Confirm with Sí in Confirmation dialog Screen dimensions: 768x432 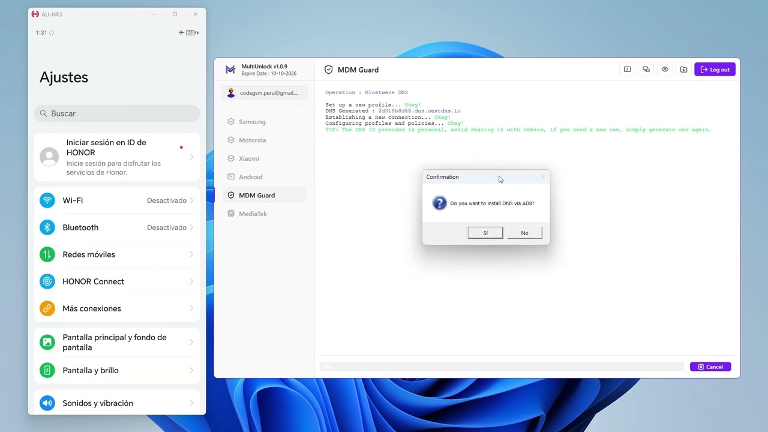point(485,233)
